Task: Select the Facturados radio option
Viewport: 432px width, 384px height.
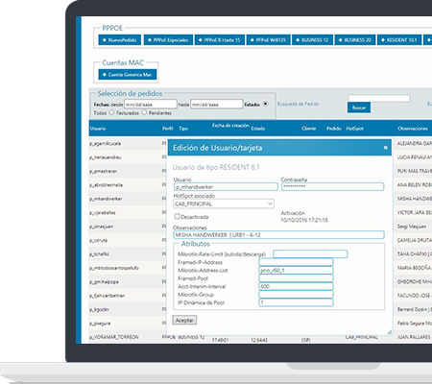Action: tap(111, 112)
